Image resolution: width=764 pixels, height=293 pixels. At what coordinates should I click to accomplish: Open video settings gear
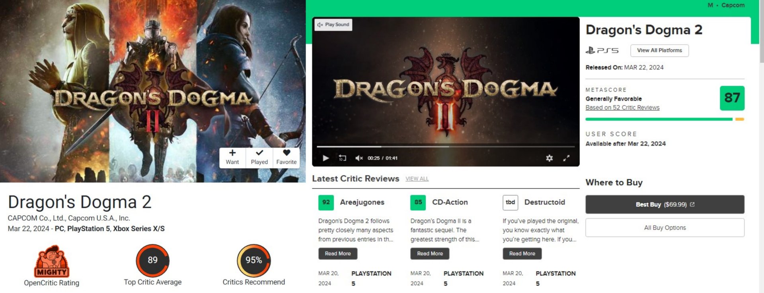(549, 158)
